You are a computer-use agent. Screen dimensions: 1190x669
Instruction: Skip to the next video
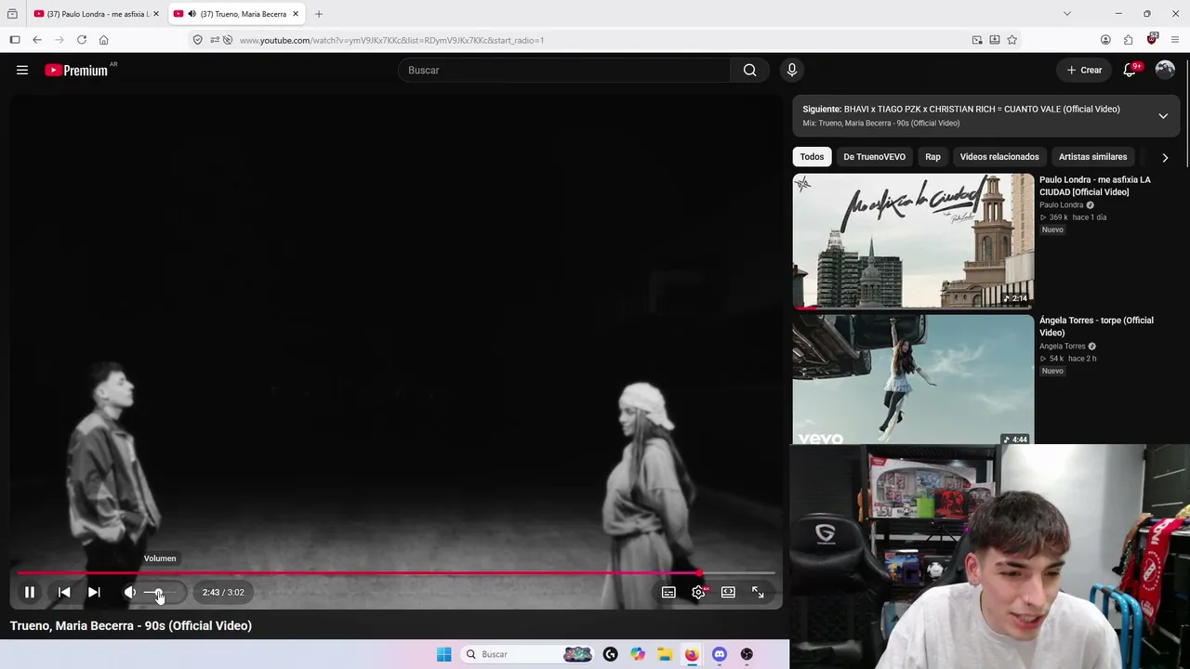94,592
